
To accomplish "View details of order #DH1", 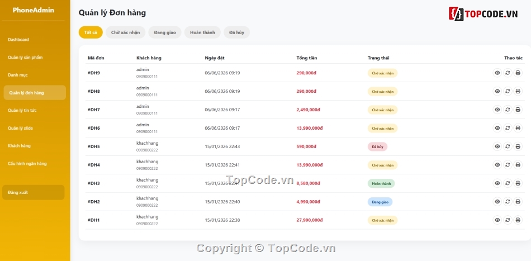I will click(x=497, y=220).
